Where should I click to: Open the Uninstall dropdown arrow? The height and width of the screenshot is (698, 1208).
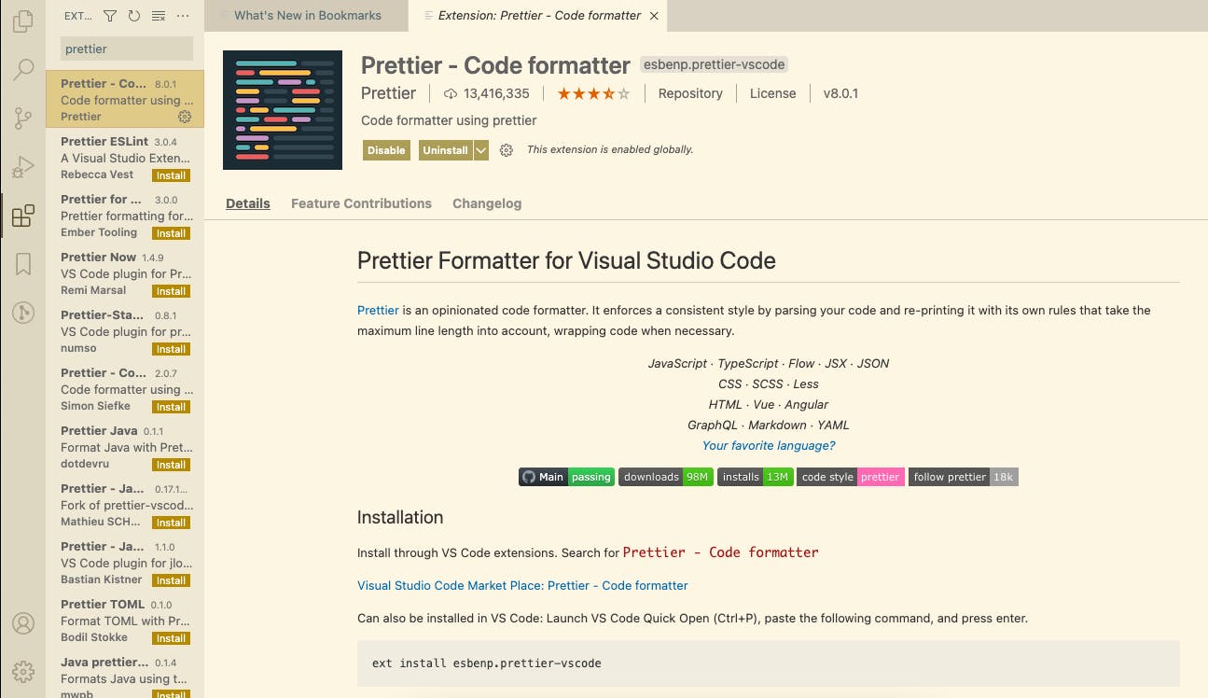click(x=481, y=150)
